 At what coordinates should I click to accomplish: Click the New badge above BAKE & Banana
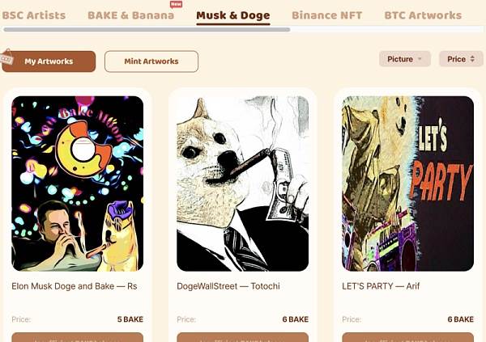click(x=176, y=4)
